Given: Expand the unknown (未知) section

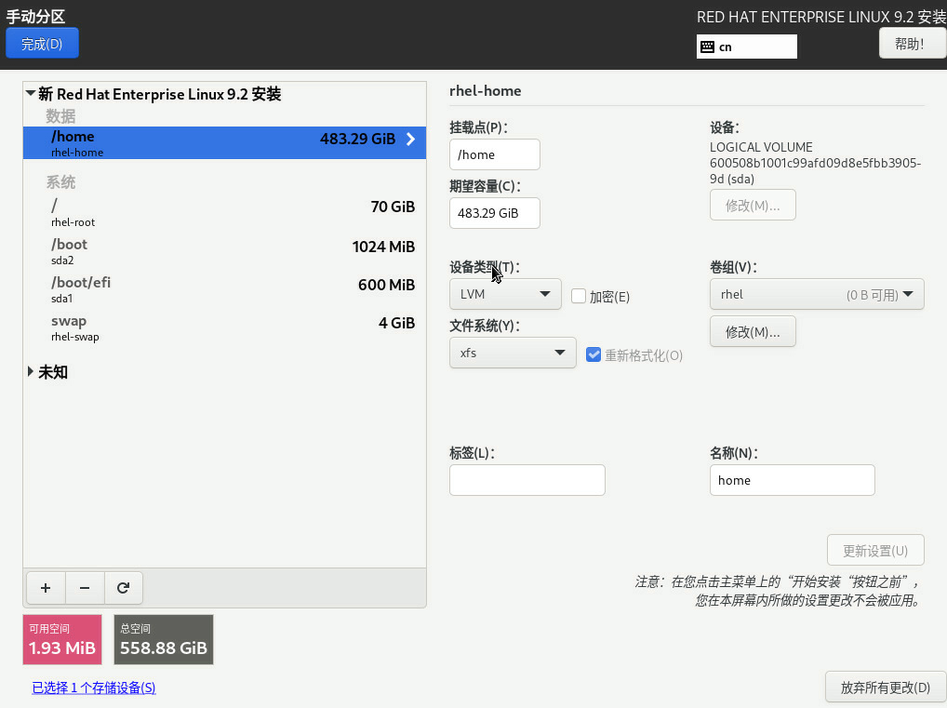Looking at the screenshot, I should (x=31, y=372).
